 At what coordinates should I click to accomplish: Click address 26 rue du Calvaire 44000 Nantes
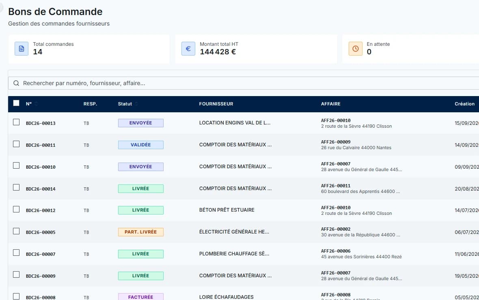pos(356,148)
